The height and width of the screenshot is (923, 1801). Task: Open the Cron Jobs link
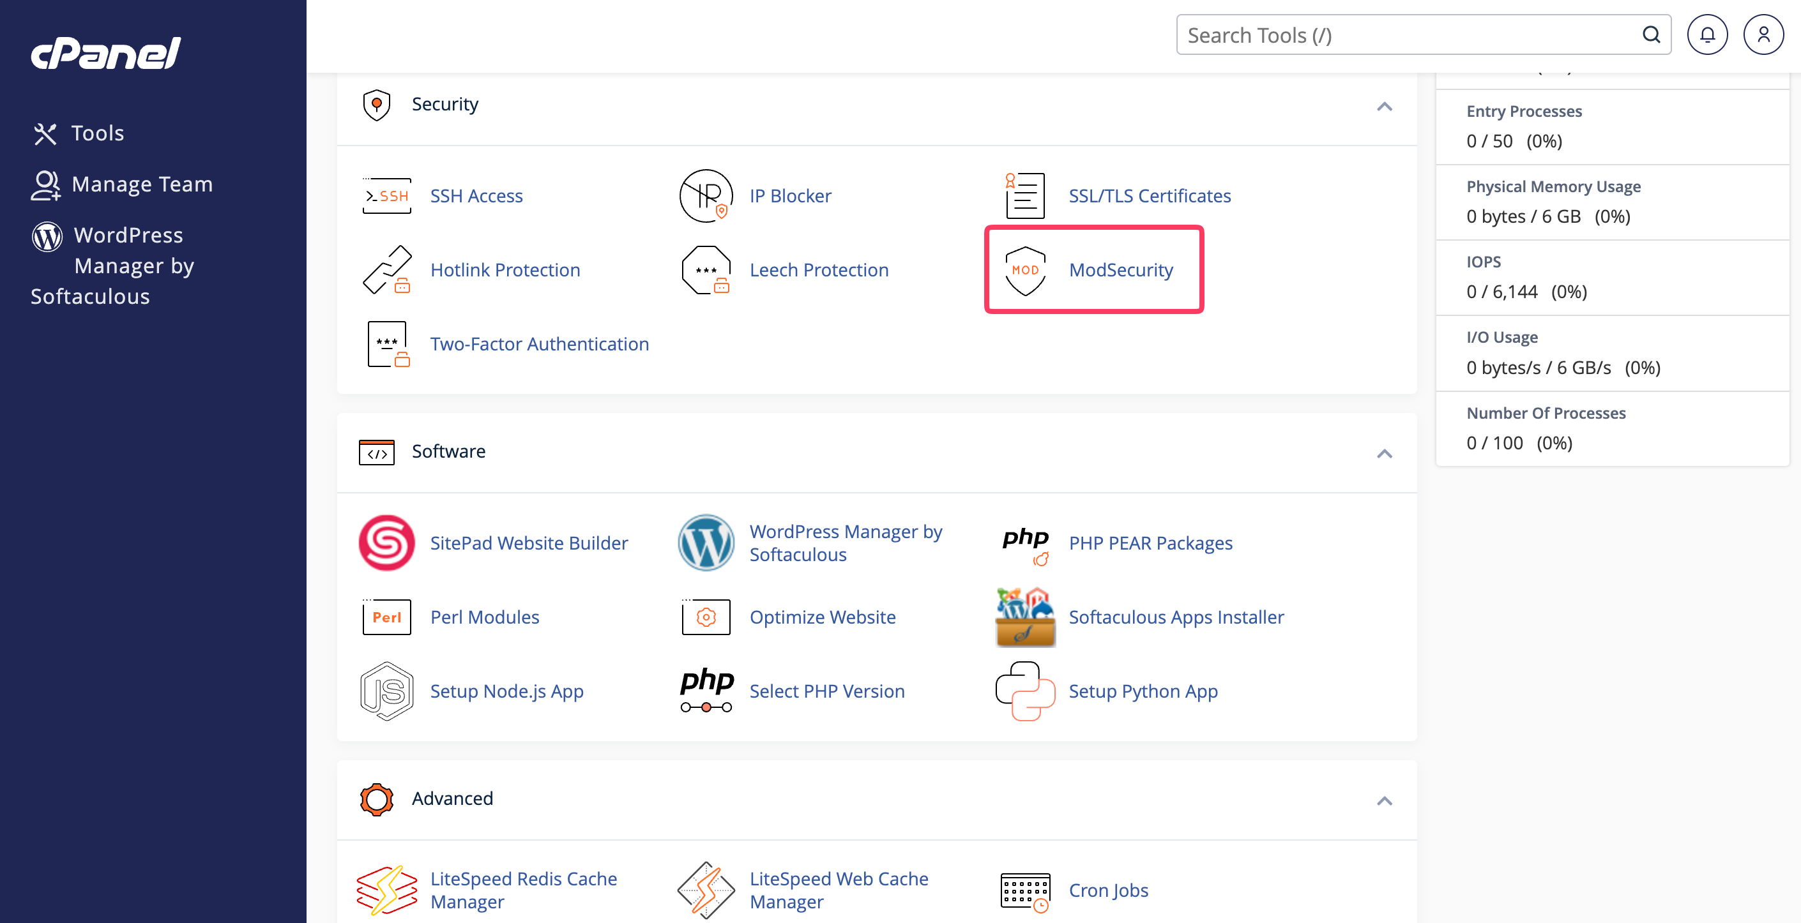click(x=1108, y=890)
